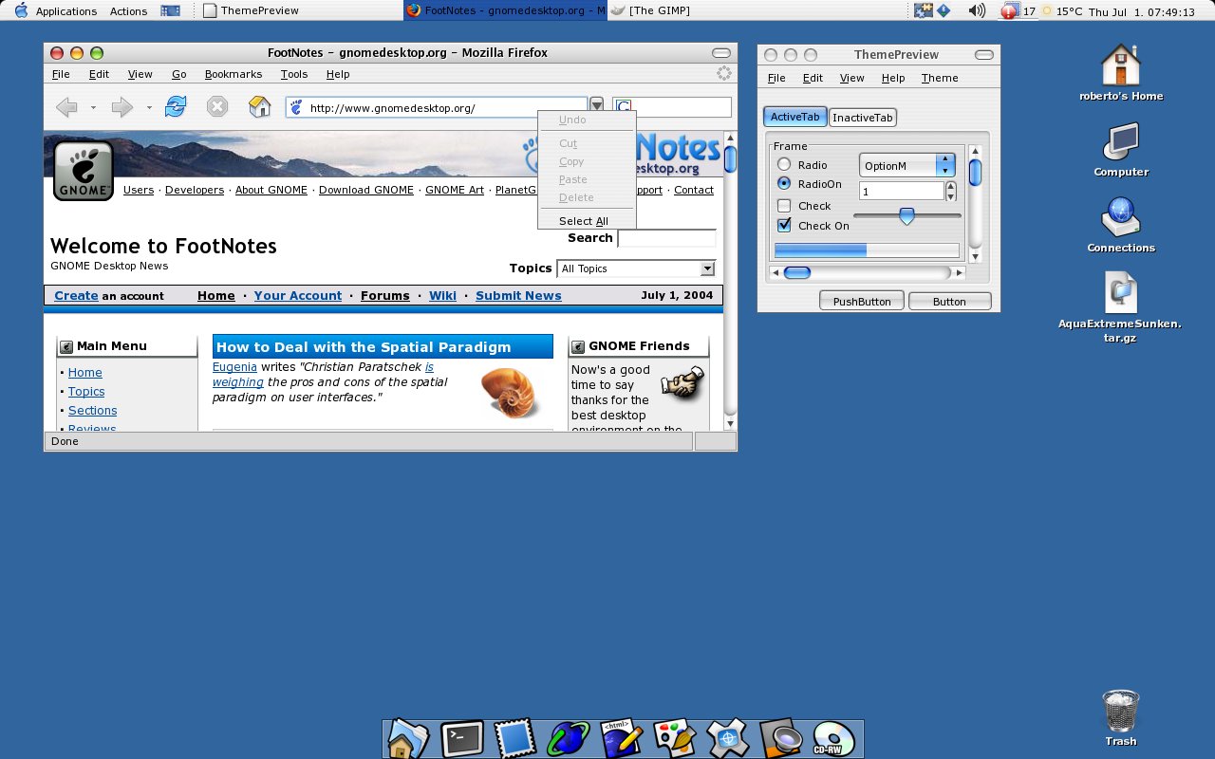Open the OptionM combo box

[907, 165]
